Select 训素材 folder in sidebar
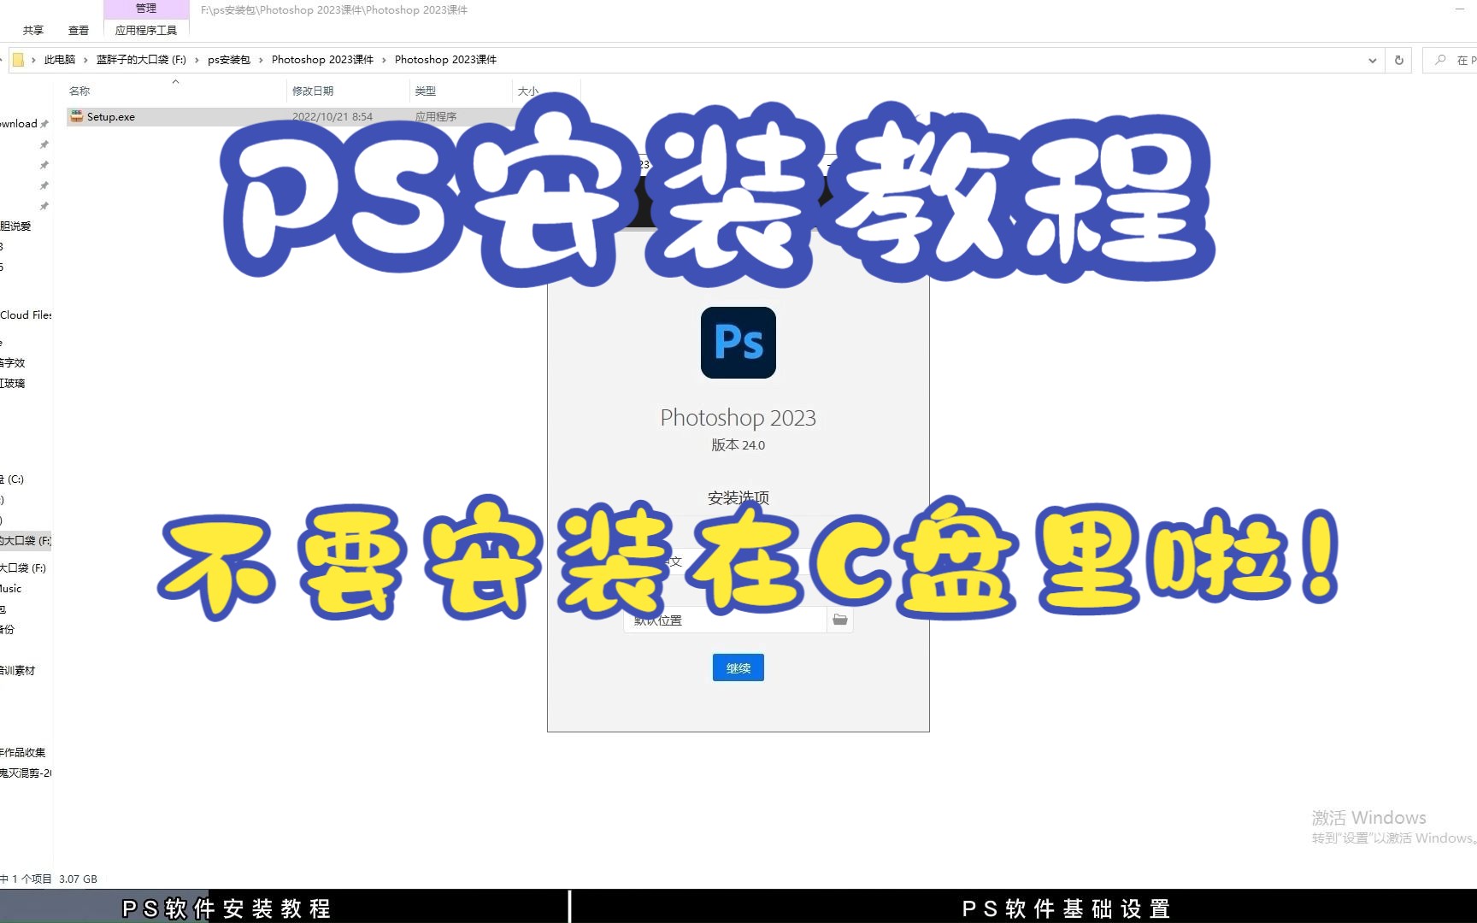The image size is (1477, 923). tap(18, 671)
